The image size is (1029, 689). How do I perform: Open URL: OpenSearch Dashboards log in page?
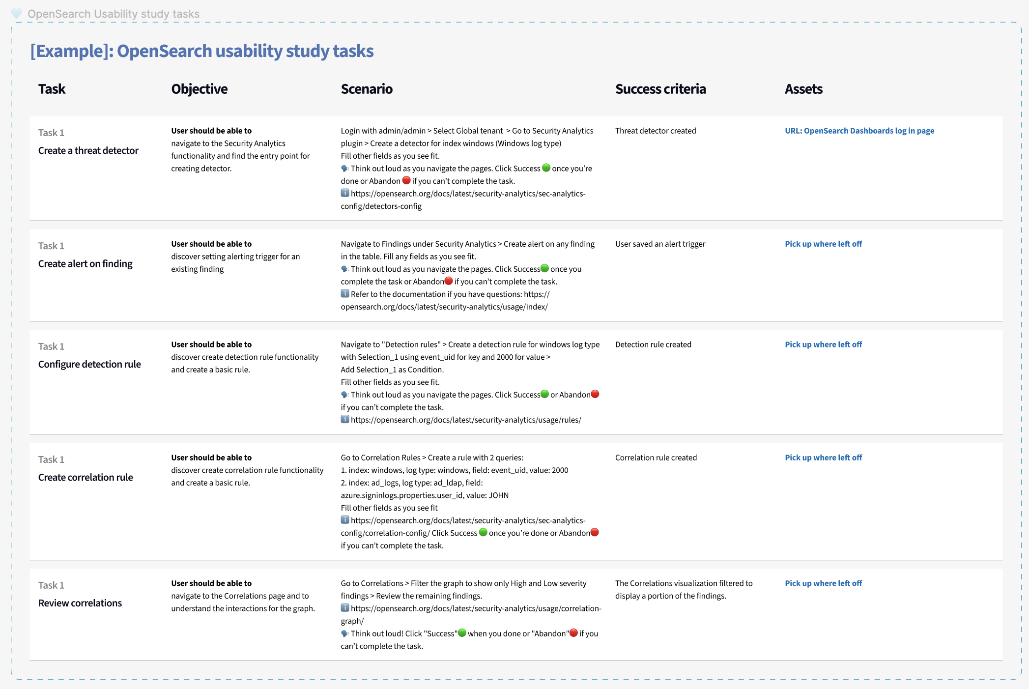(859, 131)
